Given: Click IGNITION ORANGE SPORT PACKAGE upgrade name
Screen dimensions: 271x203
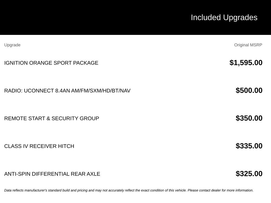Looking at the screenshot, I should click(51, 63).
